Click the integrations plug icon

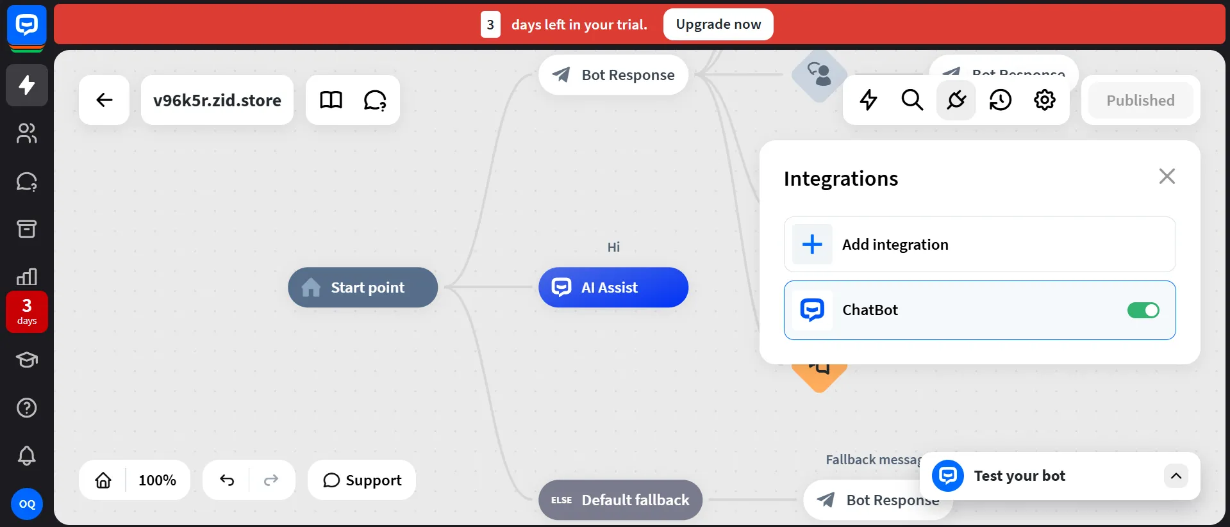(x=956, y=100)
